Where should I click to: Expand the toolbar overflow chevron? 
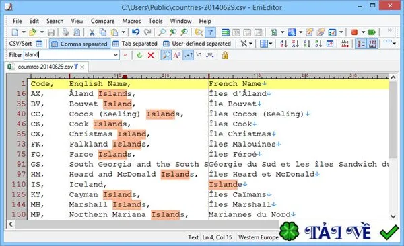click(390, 30)
